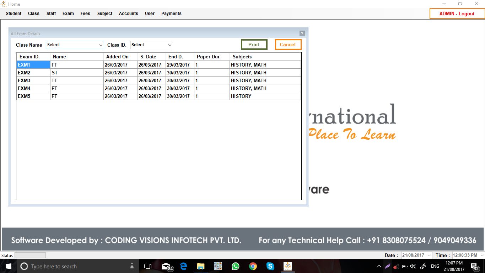This screenshot has width=485, height=273.
Task: Open the Class menu
Action: [34, 14]
